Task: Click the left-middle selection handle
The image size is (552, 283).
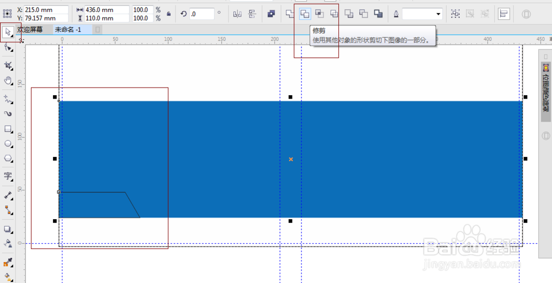Action: [55, 159]
